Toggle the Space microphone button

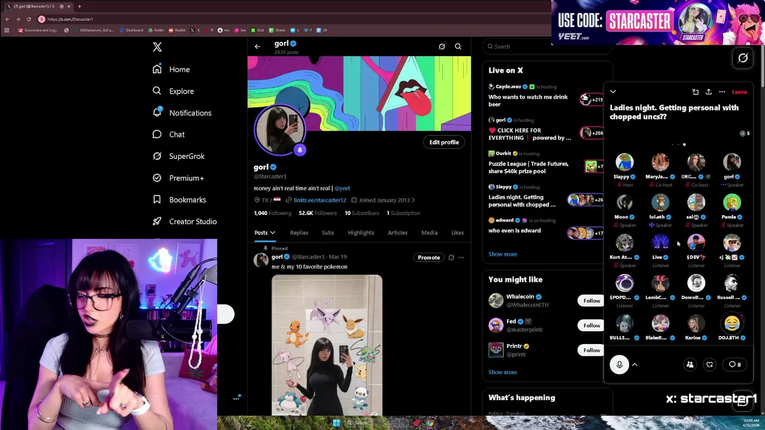[x=619, y=364]
